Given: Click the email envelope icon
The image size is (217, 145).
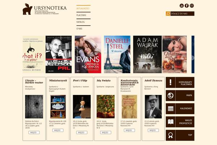Looking at the screenshot, I should (192, 6).
